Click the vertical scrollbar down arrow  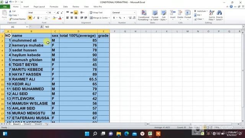pyautogui.click(x=243, y=121)
